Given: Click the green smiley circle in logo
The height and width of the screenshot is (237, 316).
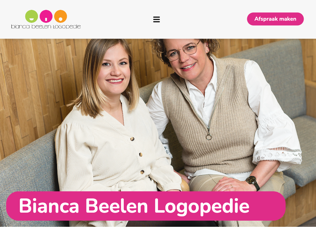Looking at the screenshot, I should pos(31,16).
